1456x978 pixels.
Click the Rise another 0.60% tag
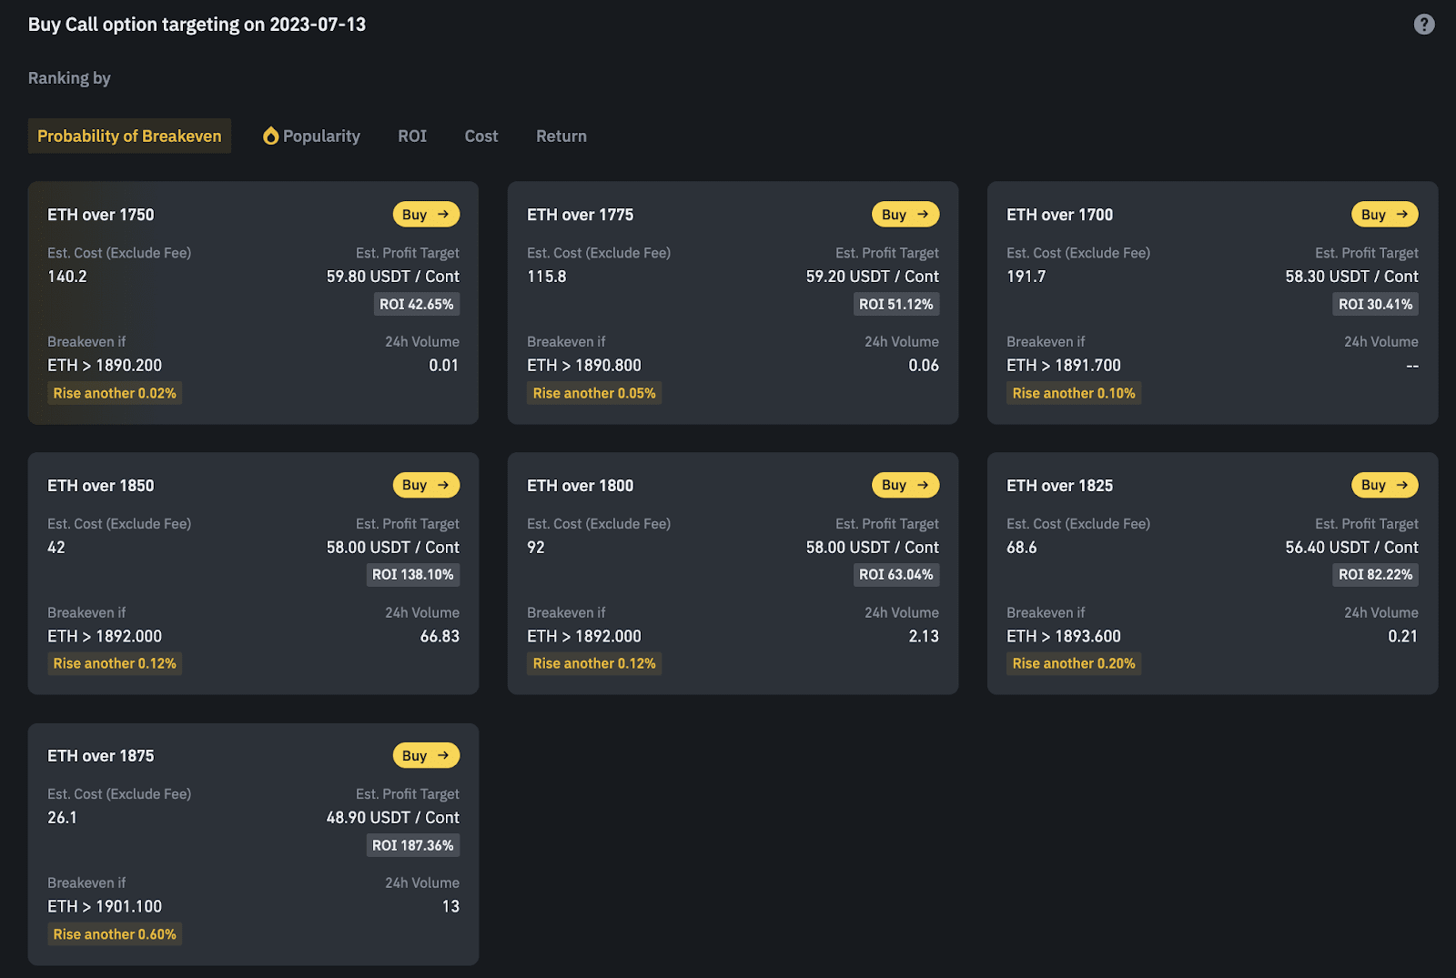[115, 934]
